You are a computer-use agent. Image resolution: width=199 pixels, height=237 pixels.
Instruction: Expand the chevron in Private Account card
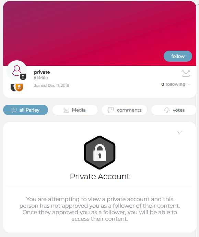[180, 132]
